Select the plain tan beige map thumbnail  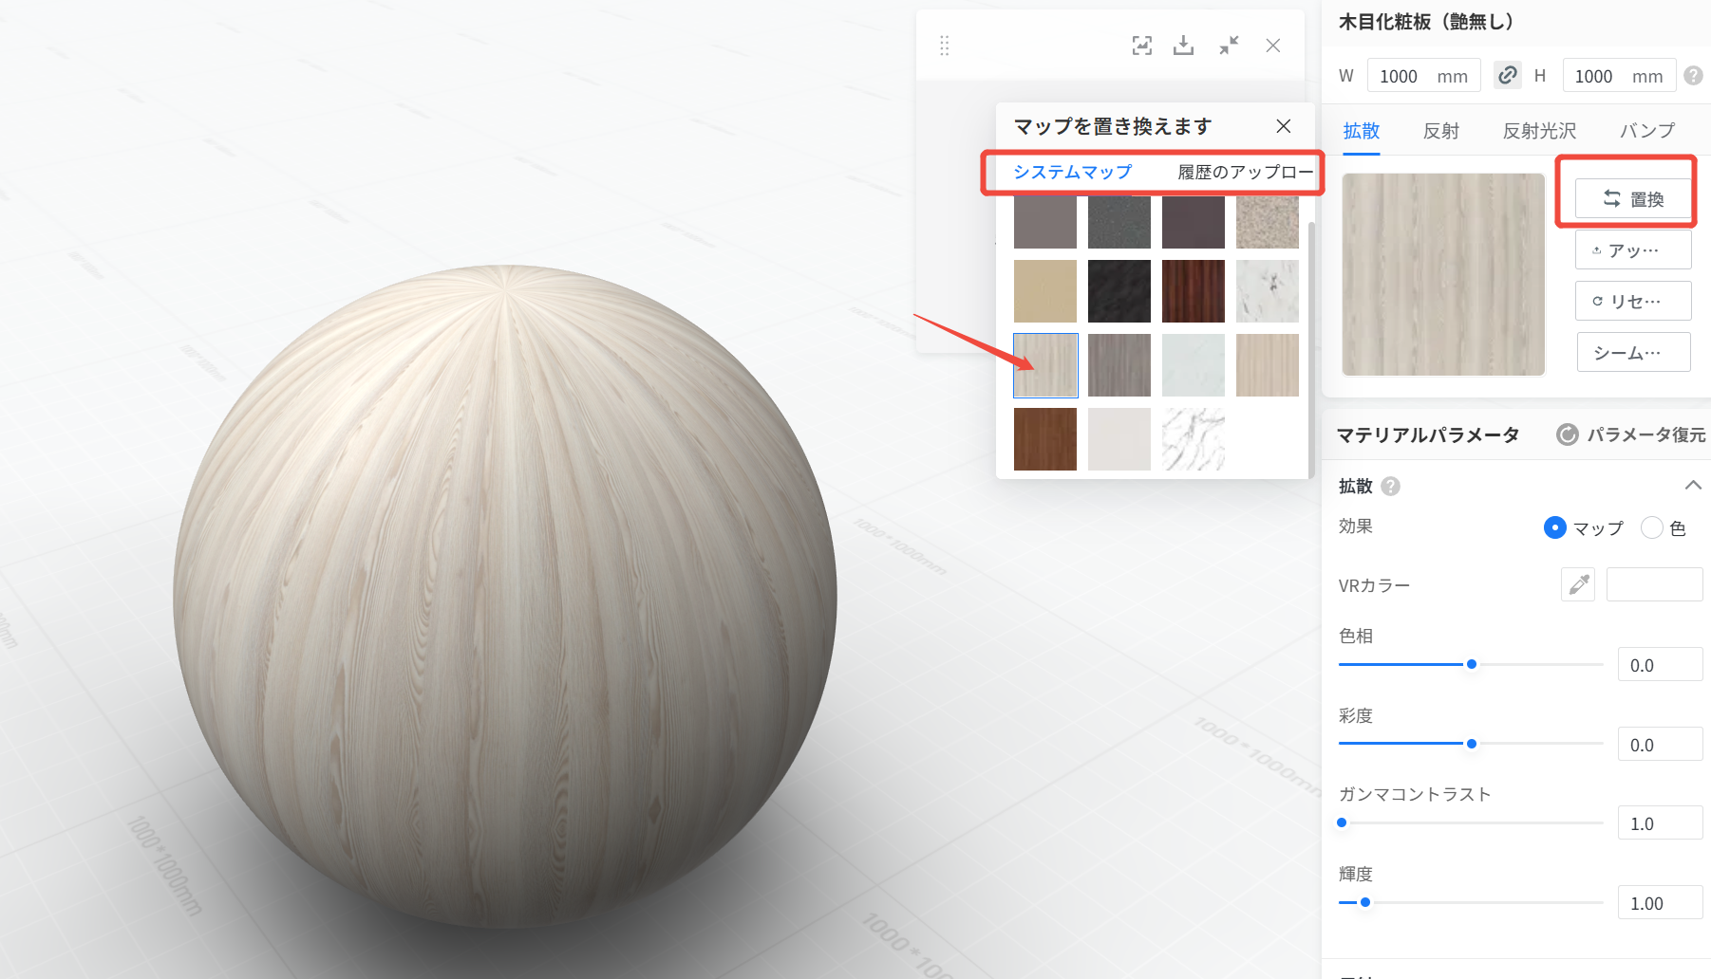pyautogui.click(x=1045, y=291)
